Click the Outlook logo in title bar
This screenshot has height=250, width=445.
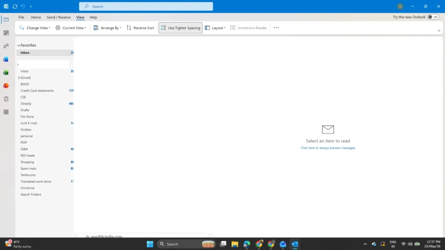pyautogui.click(x=6, y=6)
